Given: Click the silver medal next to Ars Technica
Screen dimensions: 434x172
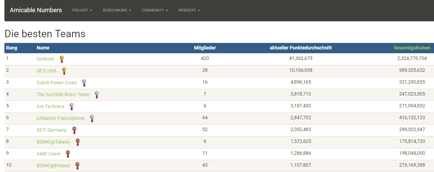Looking at the screenshot, I should point(71,107).
